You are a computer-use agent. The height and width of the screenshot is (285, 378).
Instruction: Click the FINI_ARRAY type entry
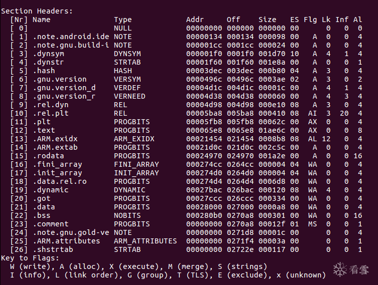tap(137, 164)
